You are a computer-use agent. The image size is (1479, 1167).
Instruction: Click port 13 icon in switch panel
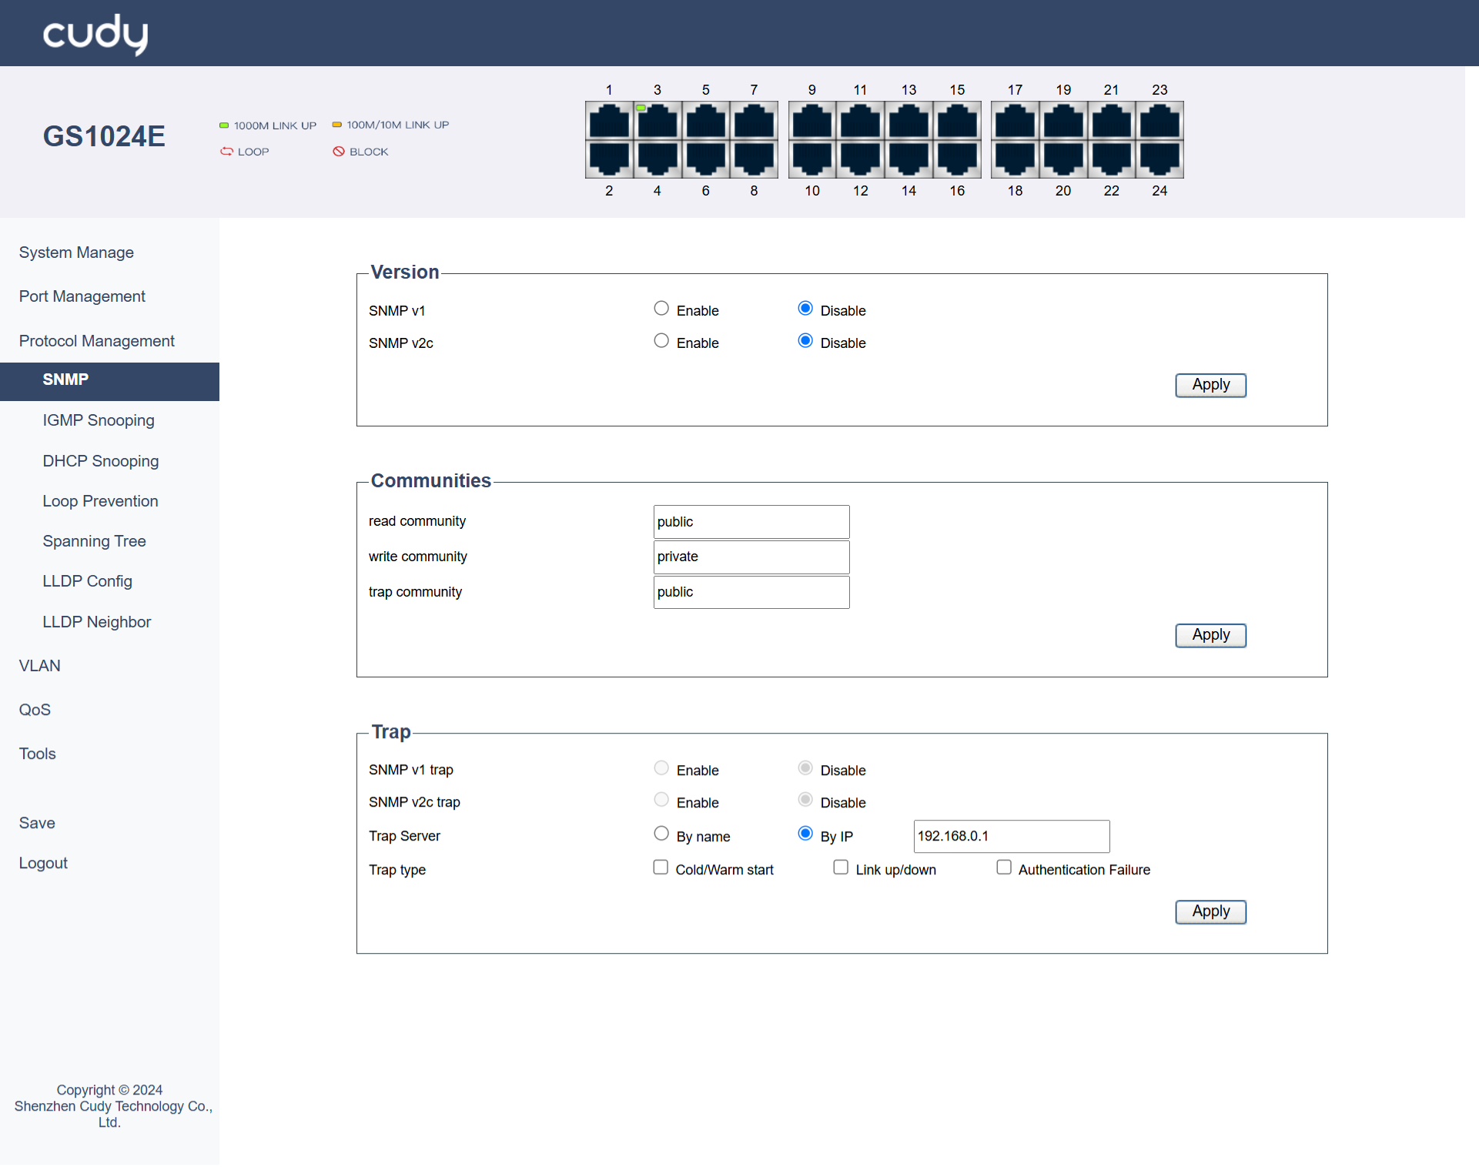coord(909,121)
